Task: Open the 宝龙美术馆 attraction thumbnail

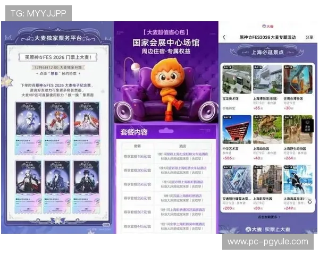Action: pos(237,79)
